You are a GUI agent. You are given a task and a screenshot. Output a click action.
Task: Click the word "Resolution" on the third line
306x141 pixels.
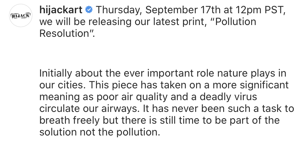coord(64,33)
